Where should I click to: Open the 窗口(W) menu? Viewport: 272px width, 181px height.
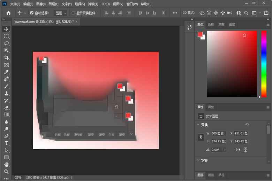pyautogui.click(x=132, y=4)
